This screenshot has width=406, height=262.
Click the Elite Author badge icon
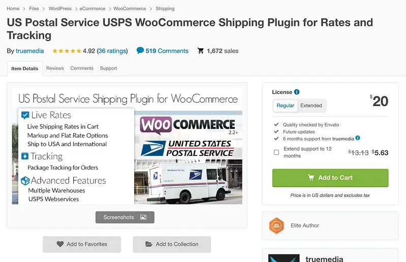[x=276, y=225]
